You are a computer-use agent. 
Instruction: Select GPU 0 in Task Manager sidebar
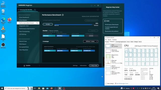(113, 67)
